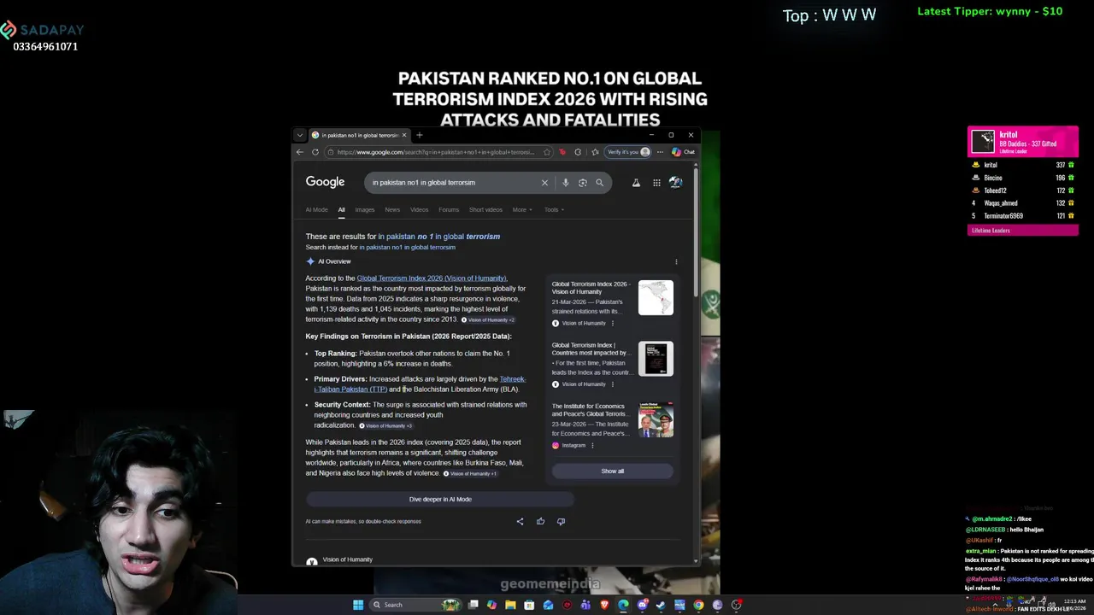Open AI Overview three-dot options menu
The image size is (1094, 615).
pyautogui.click(x=676, y=261)
